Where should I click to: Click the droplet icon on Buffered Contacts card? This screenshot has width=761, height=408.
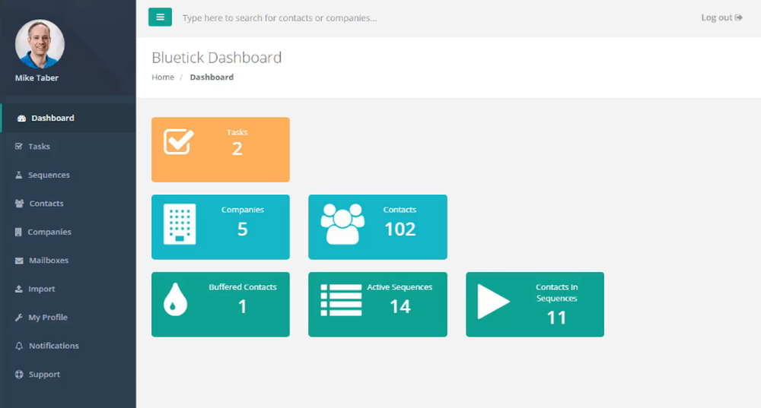coord(175,299)
